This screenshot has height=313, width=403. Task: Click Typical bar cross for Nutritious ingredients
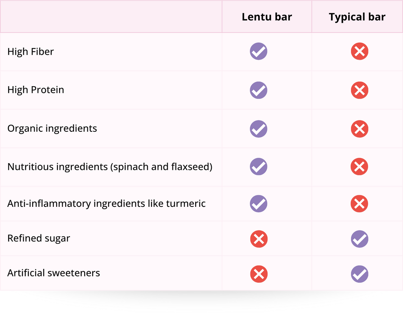[359, 167]
